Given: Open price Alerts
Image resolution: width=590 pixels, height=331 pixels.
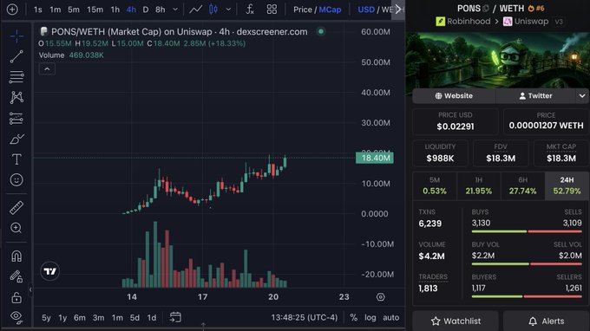Looking at the screenshot, I should coord(547,321).
